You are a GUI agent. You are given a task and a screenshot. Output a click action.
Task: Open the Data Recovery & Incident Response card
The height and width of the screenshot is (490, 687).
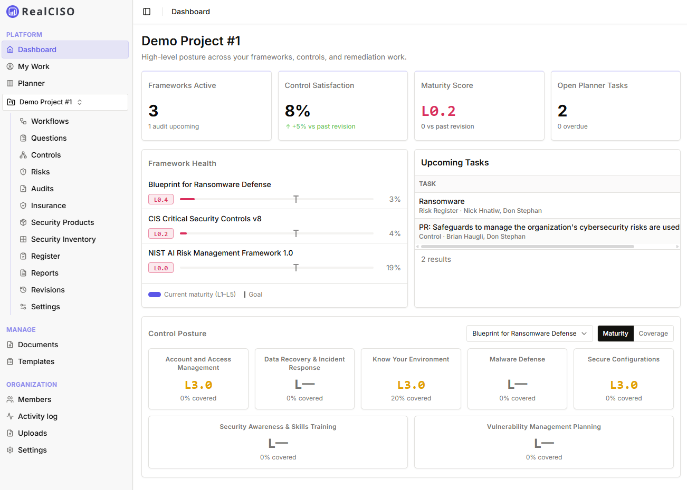coord(304,379)
